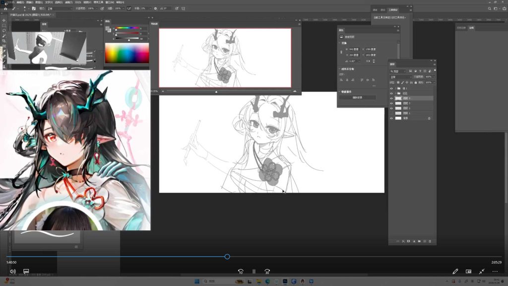Viewport: 508px width, 286px height.
Task: Open brush opacity 100% dropdown
Action: click(x=98, y=8)
